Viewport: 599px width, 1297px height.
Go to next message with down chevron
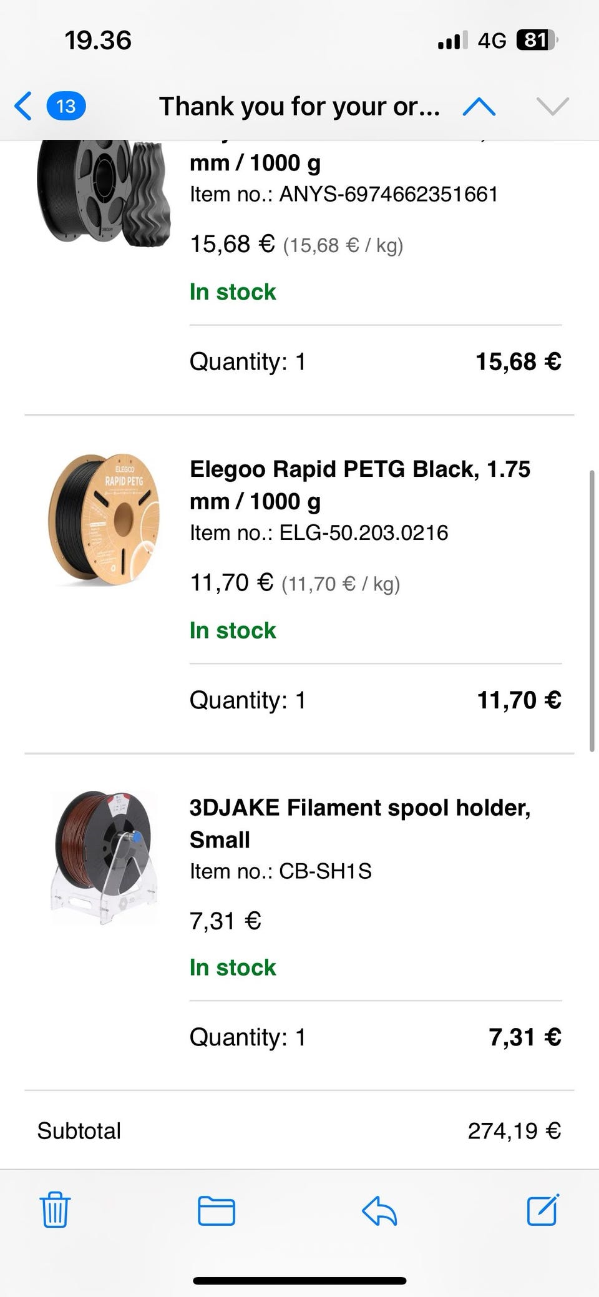pyautogui.click(x=552, y=107)
